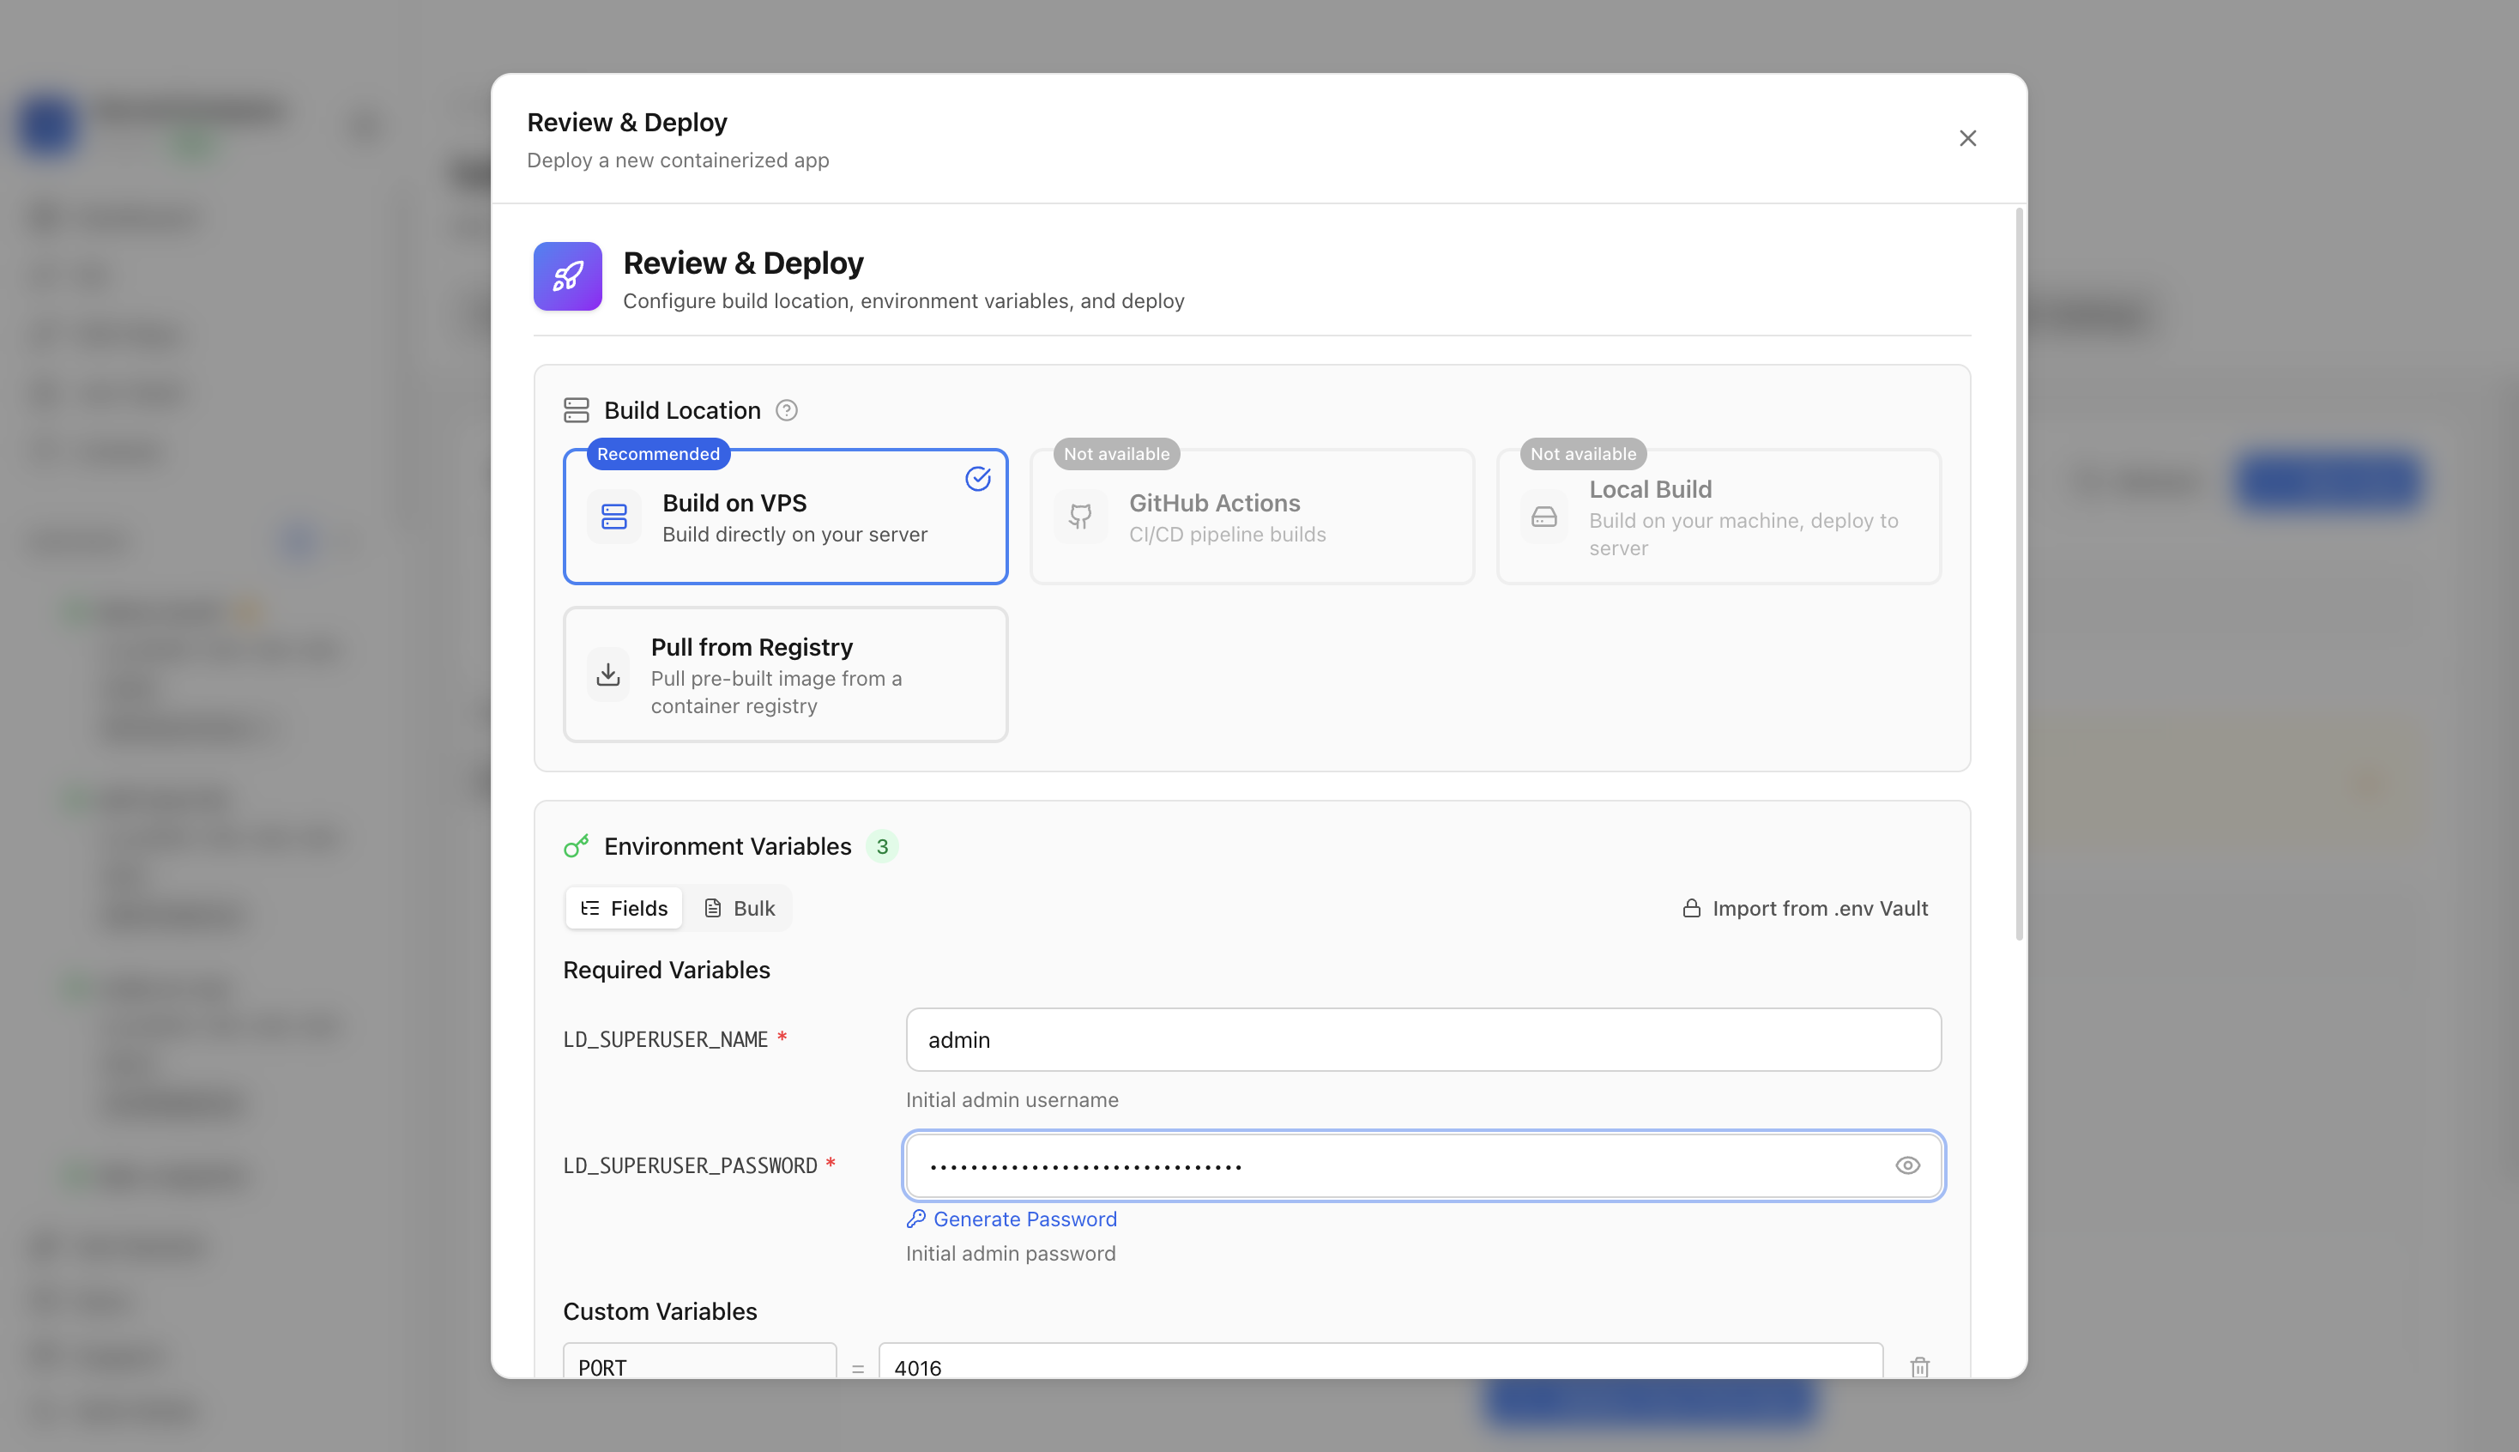Click the PORT value field showing 4016

(1380, 1362)
